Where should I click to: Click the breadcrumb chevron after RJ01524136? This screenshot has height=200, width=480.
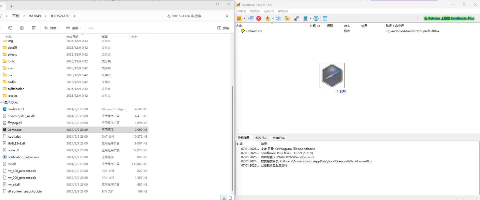[74, 16]
